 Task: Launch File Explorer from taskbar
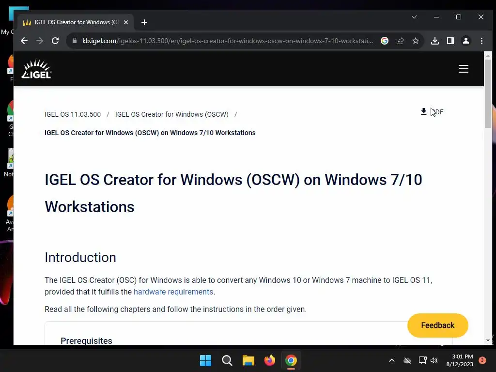pyautogui.click(x=248, y=360)
